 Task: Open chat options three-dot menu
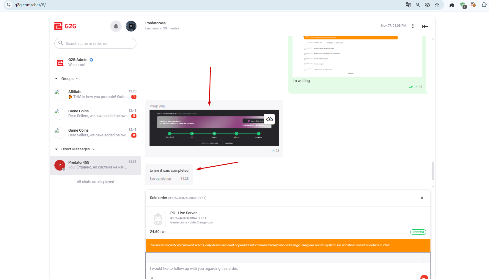(413, 26)
